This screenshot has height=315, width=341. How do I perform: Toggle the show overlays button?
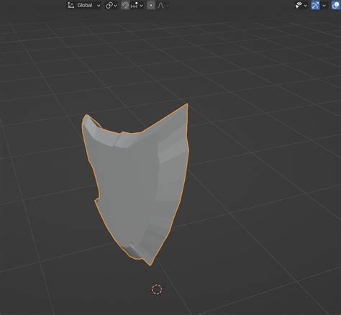click(x=336, y=5)
